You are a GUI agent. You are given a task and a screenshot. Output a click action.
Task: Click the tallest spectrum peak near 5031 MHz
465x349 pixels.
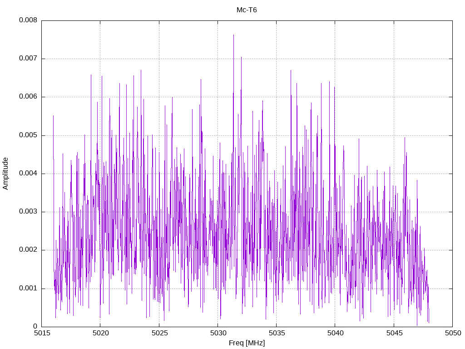(x=233, y=35)
